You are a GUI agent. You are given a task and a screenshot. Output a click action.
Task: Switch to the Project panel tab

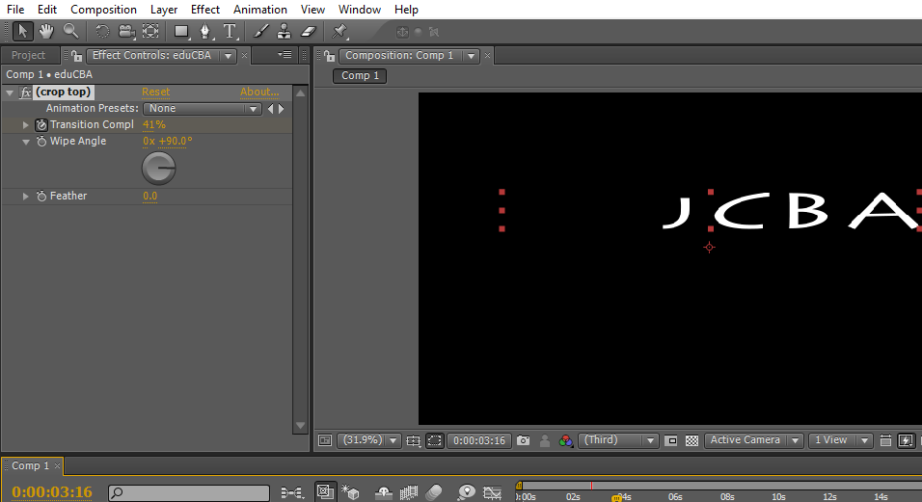coord(29,56)
